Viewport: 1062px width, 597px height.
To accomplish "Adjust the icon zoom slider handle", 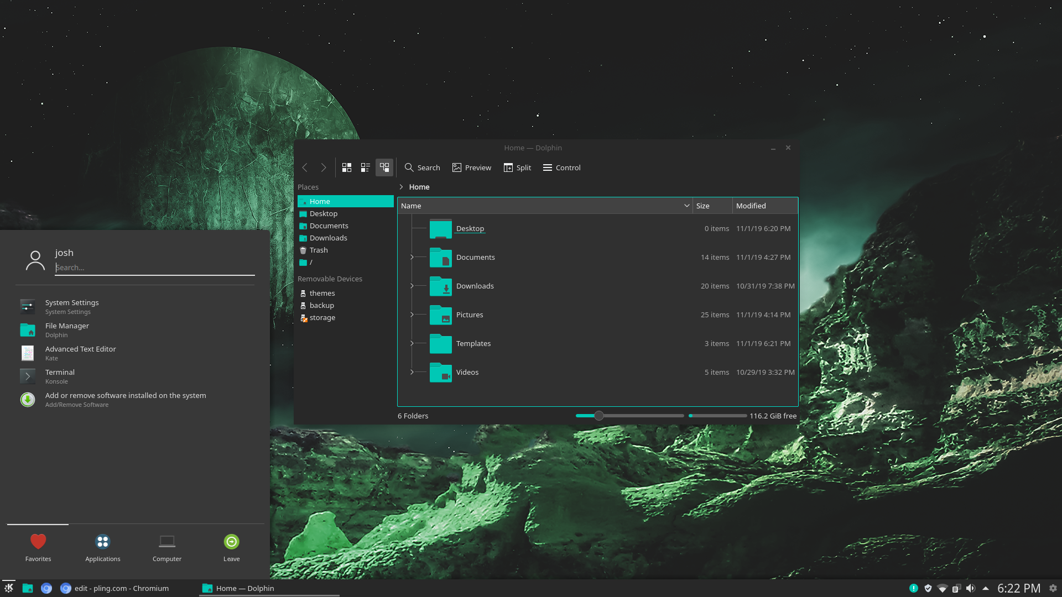I will 598,416.
